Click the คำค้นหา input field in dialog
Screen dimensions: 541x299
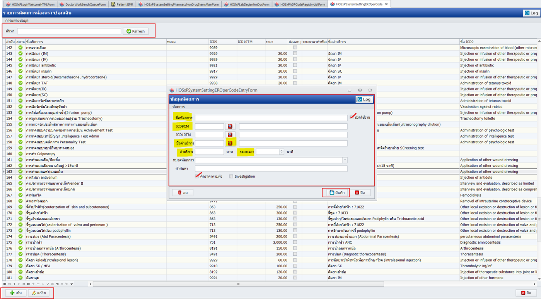(x=271, y=168)
